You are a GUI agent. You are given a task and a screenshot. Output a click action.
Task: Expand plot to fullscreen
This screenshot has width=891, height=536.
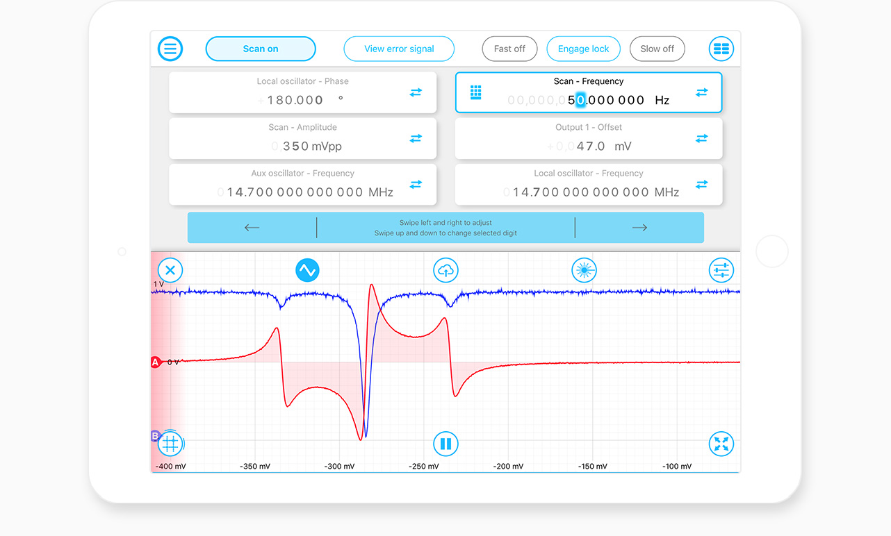point(721,443)
